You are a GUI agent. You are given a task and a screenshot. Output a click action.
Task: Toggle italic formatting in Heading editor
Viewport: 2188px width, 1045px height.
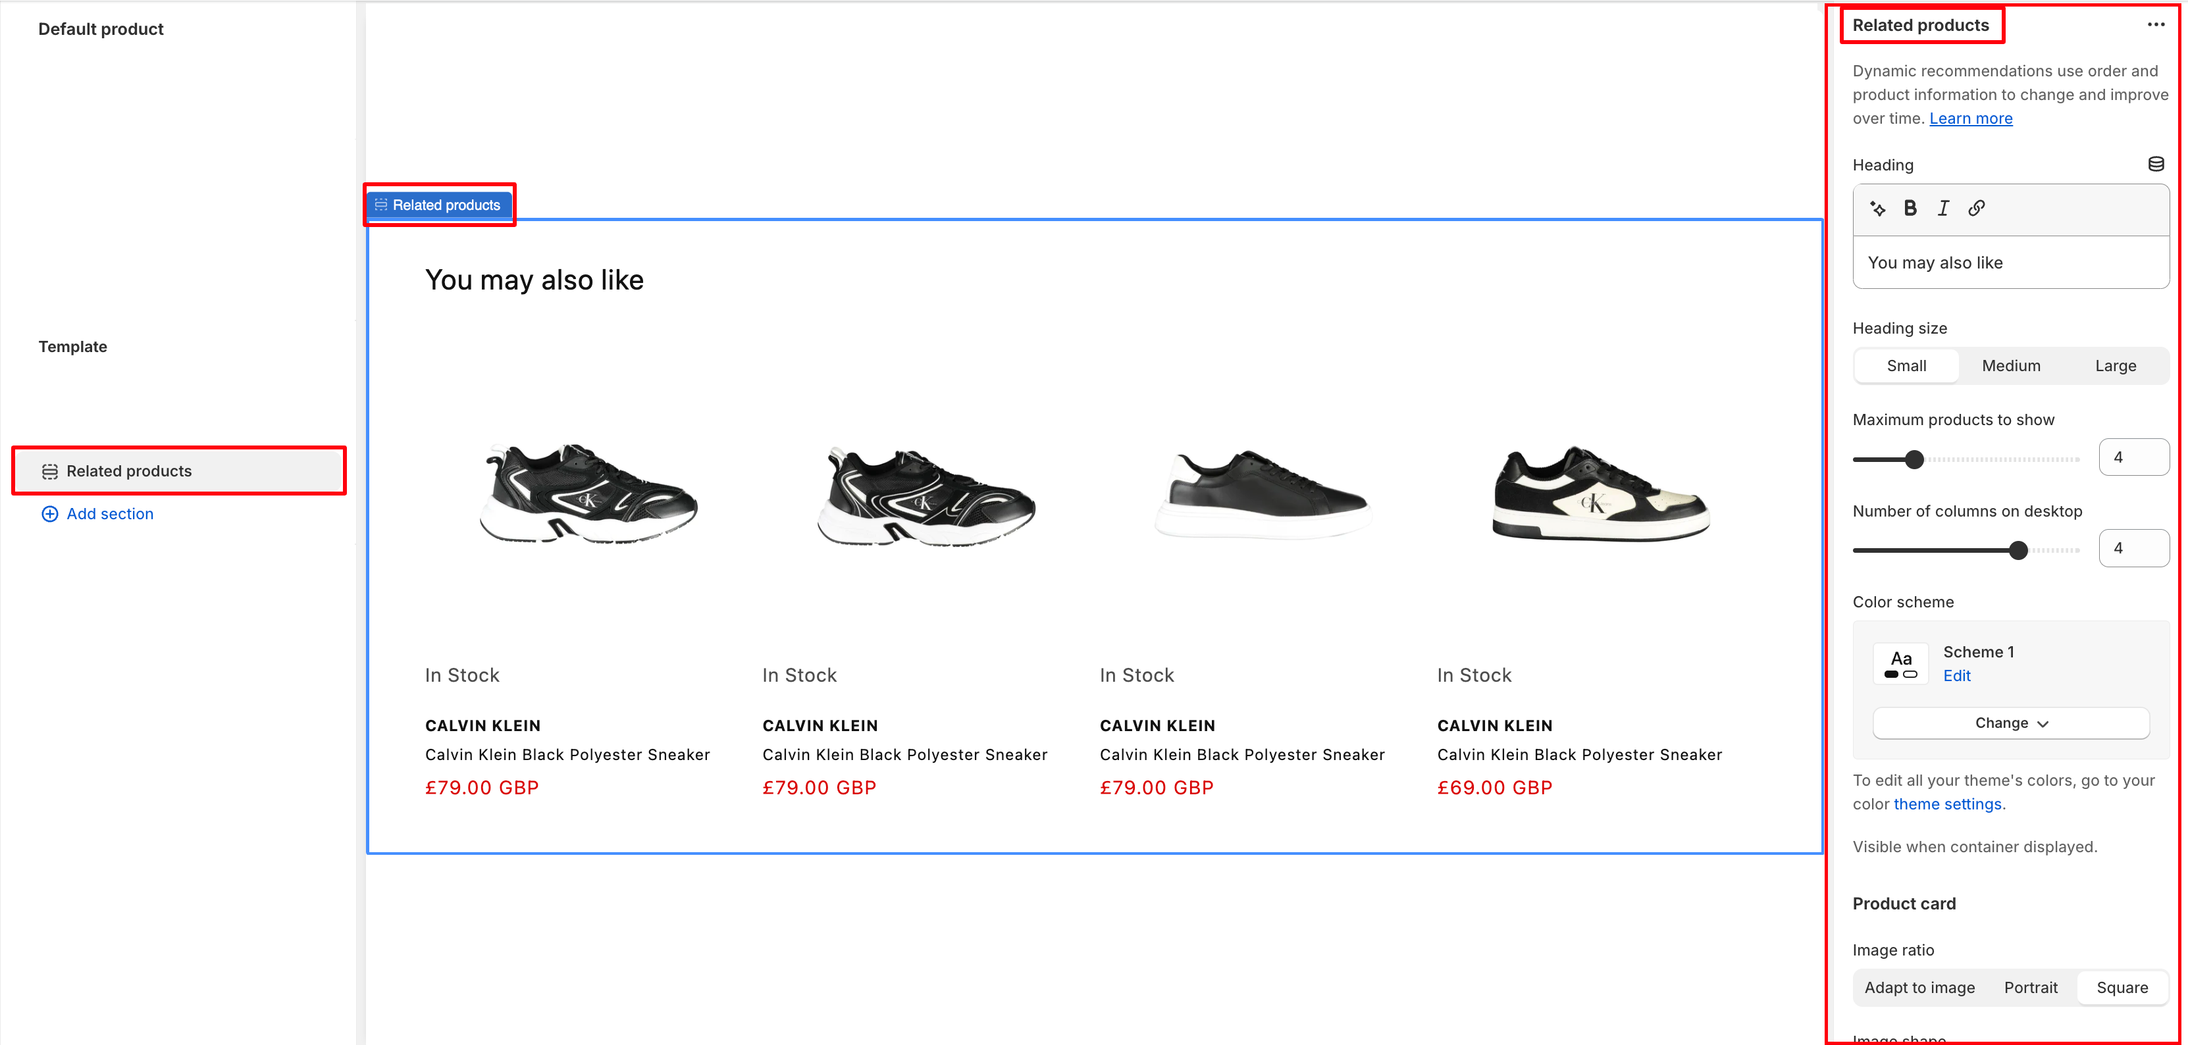[x=1942, y=209]
